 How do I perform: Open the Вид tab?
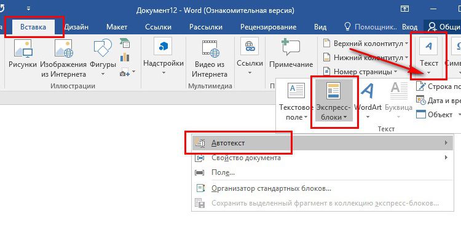point(320,27)
